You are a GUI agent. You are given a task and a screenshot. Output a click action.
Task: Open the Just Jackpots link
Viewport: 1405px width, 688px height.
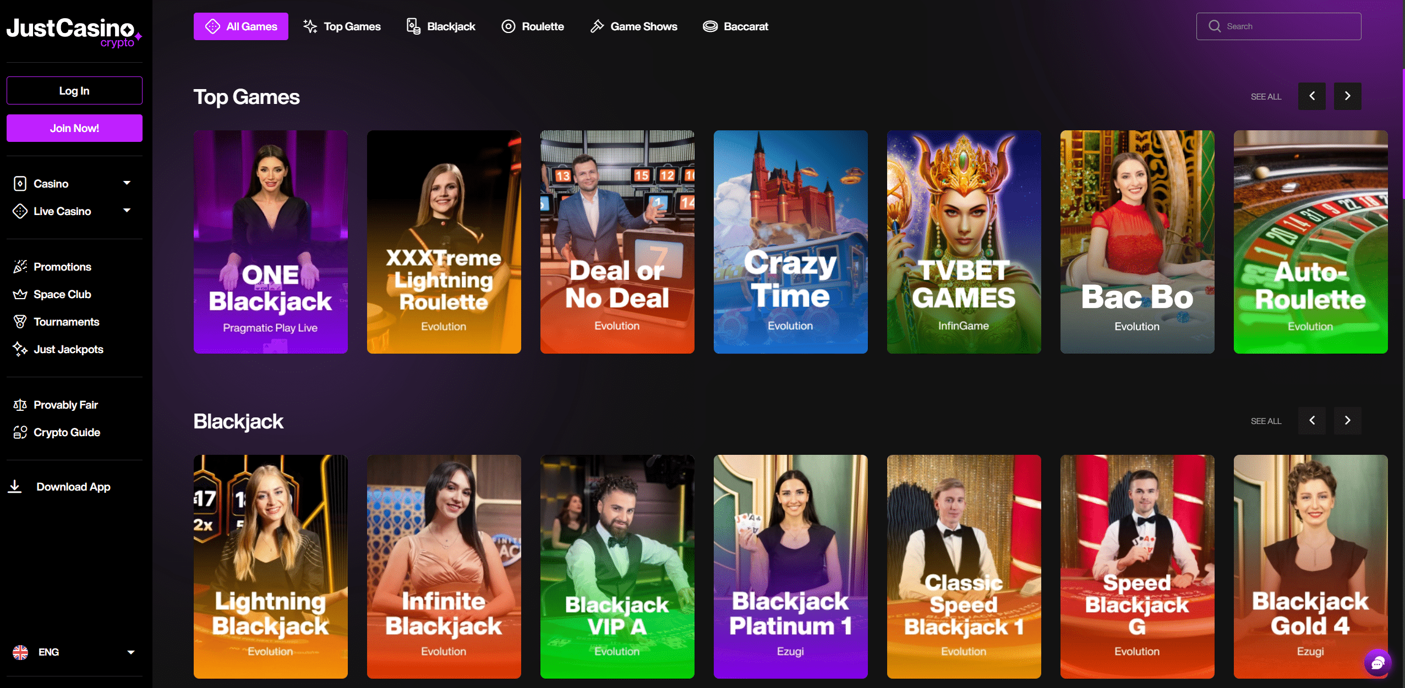pyautogui.click(x=68, y=349)
